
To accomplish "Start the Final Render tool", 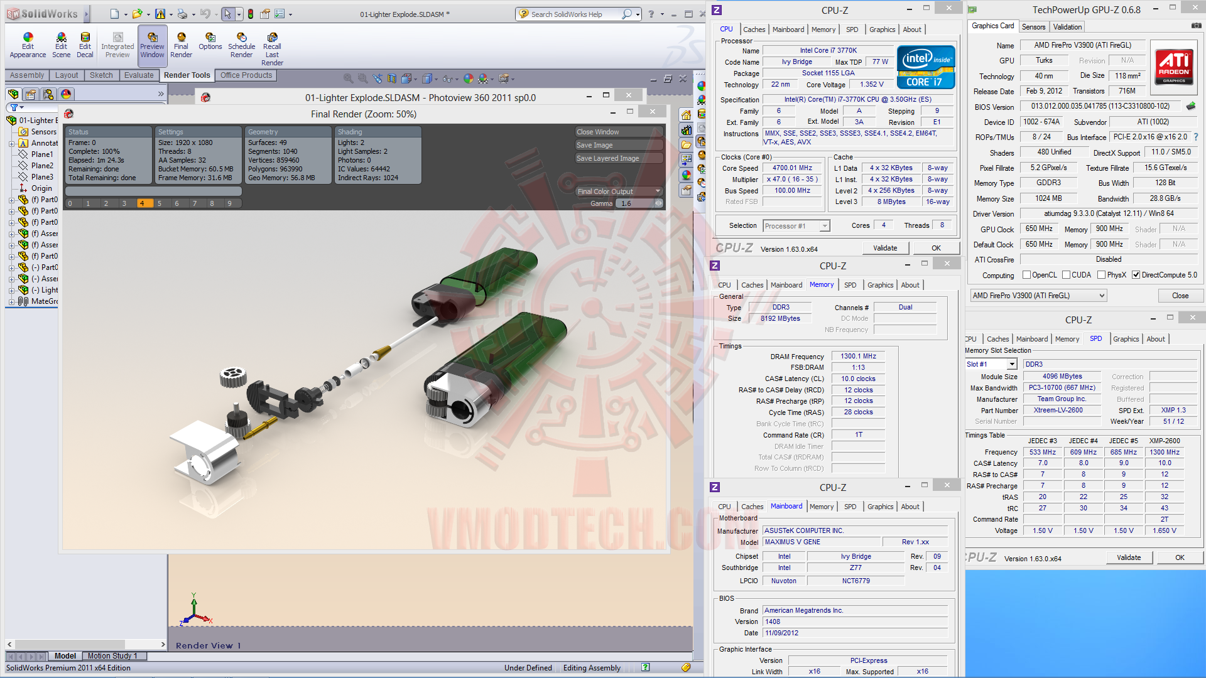I will point(181,45).
